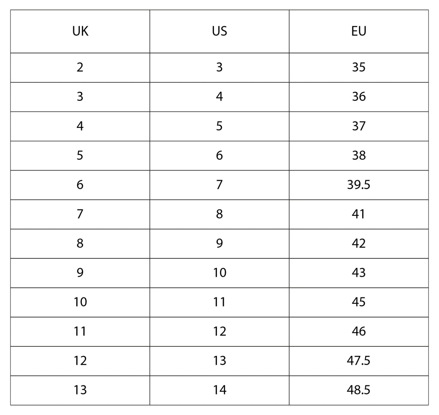Click the EU size 45 cell
Viewport: 439px width, 415px height.
(x=358, y=302)
